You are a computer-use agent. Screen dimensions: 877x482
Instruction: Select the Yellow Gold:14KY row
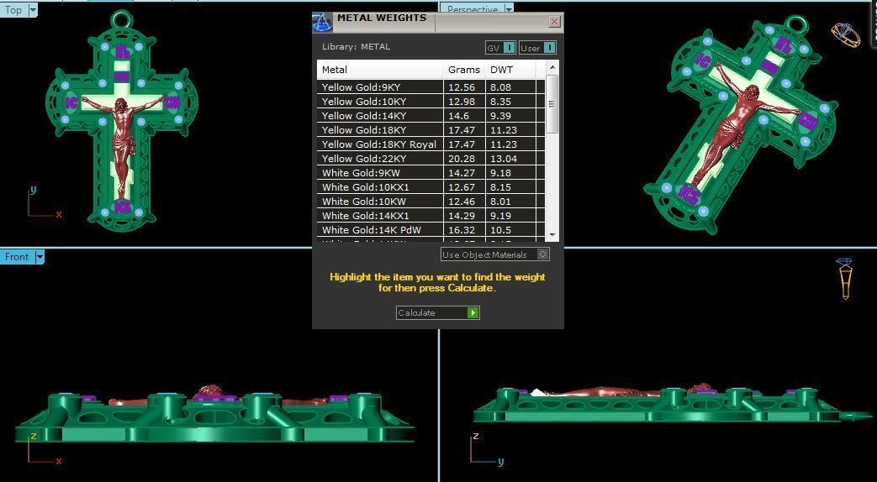pyautogui.click(x=431, y=116)
